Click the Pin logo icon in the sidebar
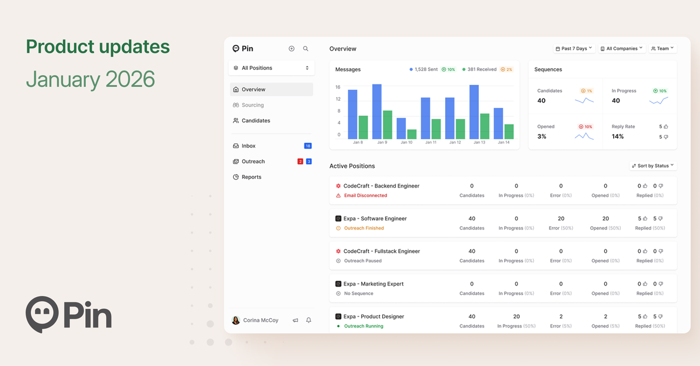Screen dimensions: 700x366 click(236, 48)
